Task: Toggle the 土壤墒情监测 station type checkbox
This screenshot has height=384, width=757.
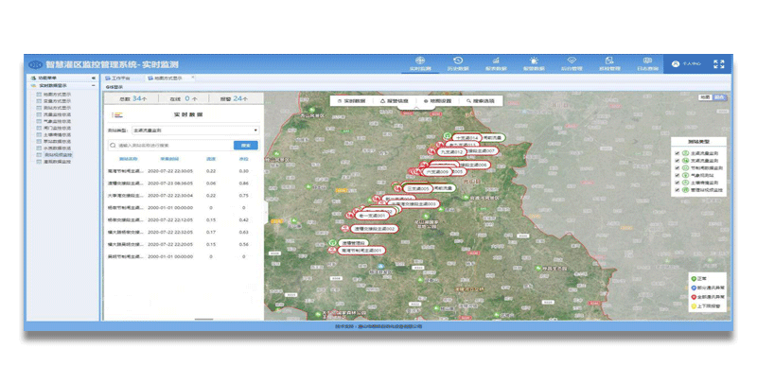Action: (x=678, y=183)
